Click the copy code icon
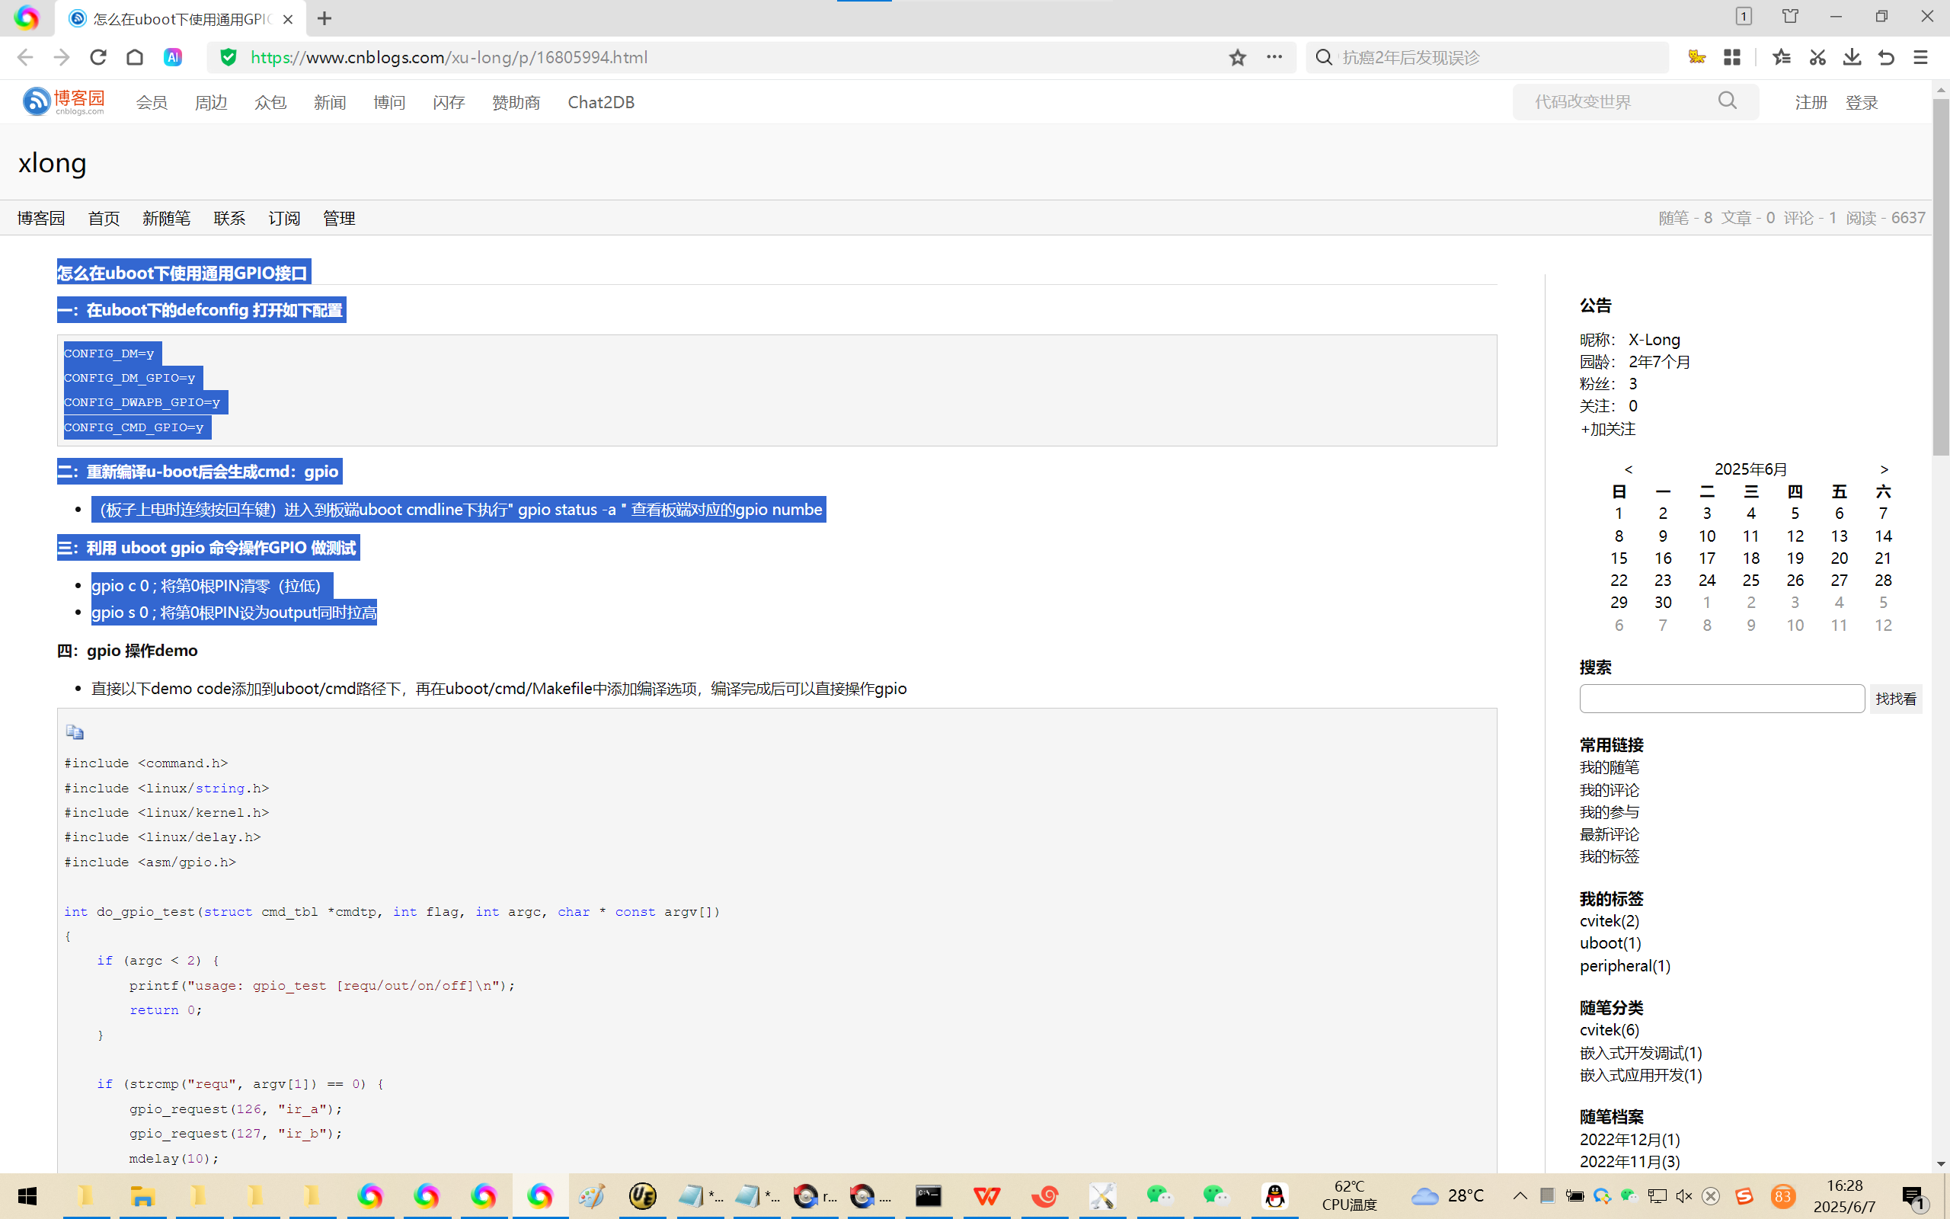Viewport: 1950px width, 1219px height. [75, 732]
